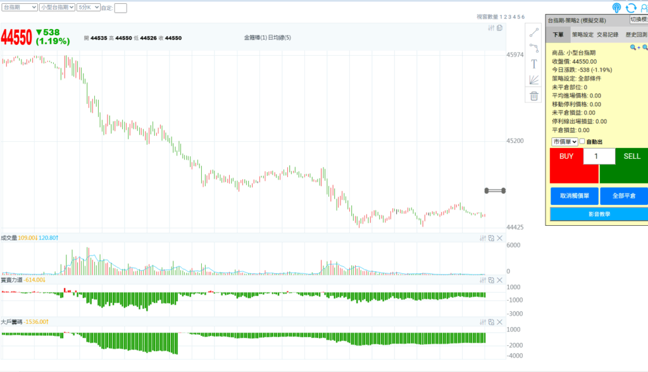648x372 pixels.
Task: Enable the 自動出 checkbox
Action: pyautogui.click(x=582, y=141)
